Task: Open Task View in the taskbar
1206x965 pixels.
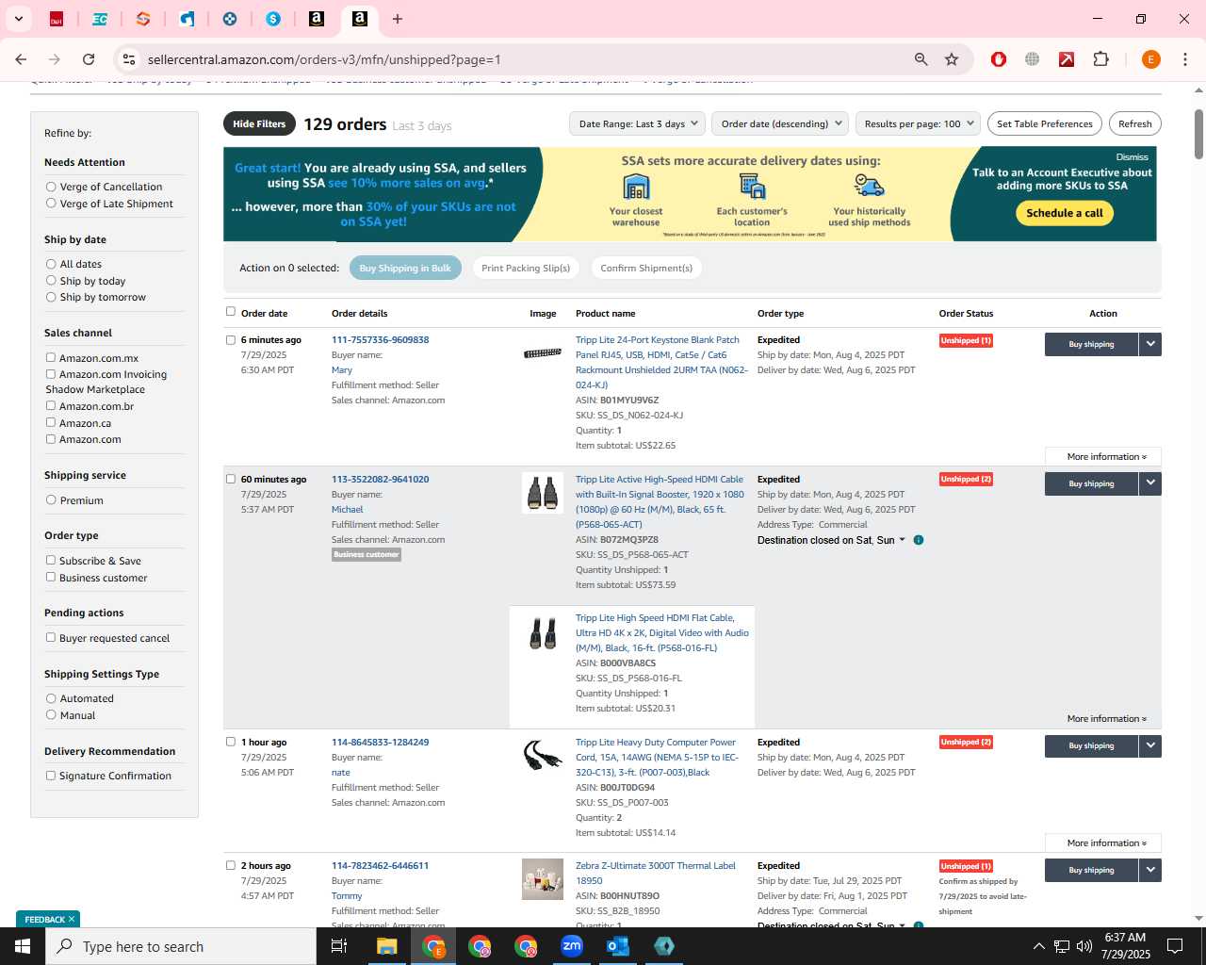Action: [339, 946]
